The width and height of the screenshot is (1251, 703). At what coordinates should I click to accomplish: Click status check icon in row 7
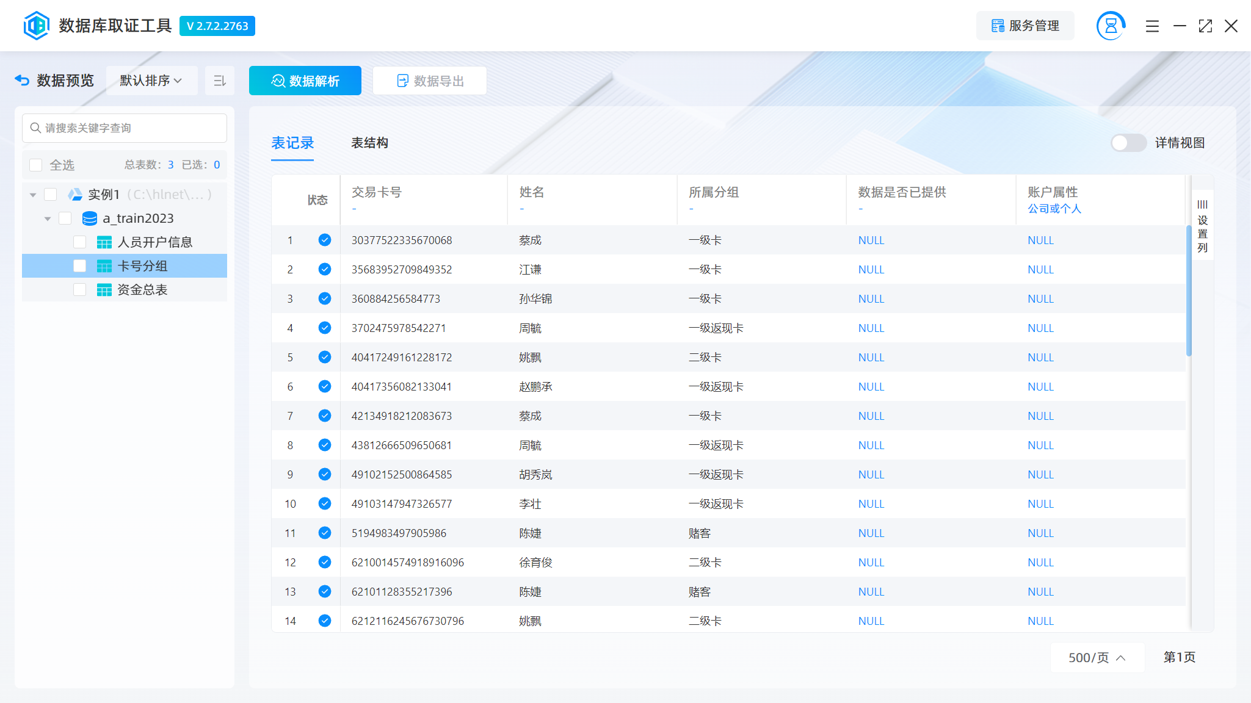coord(325,416)
